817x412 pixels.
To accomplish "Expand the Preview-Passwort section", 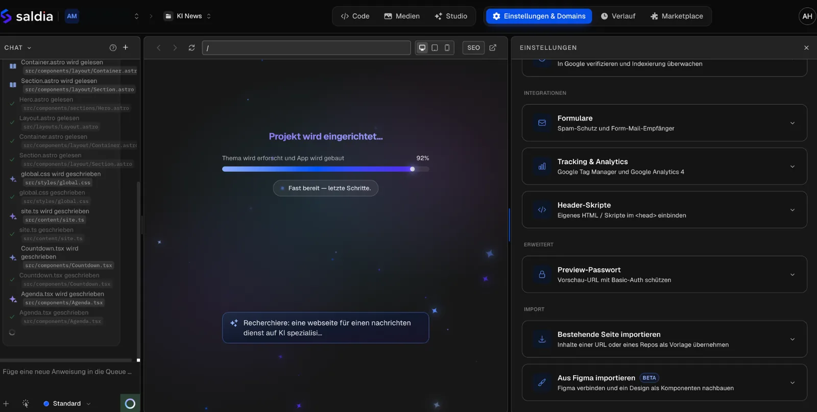I will [664, 275].
